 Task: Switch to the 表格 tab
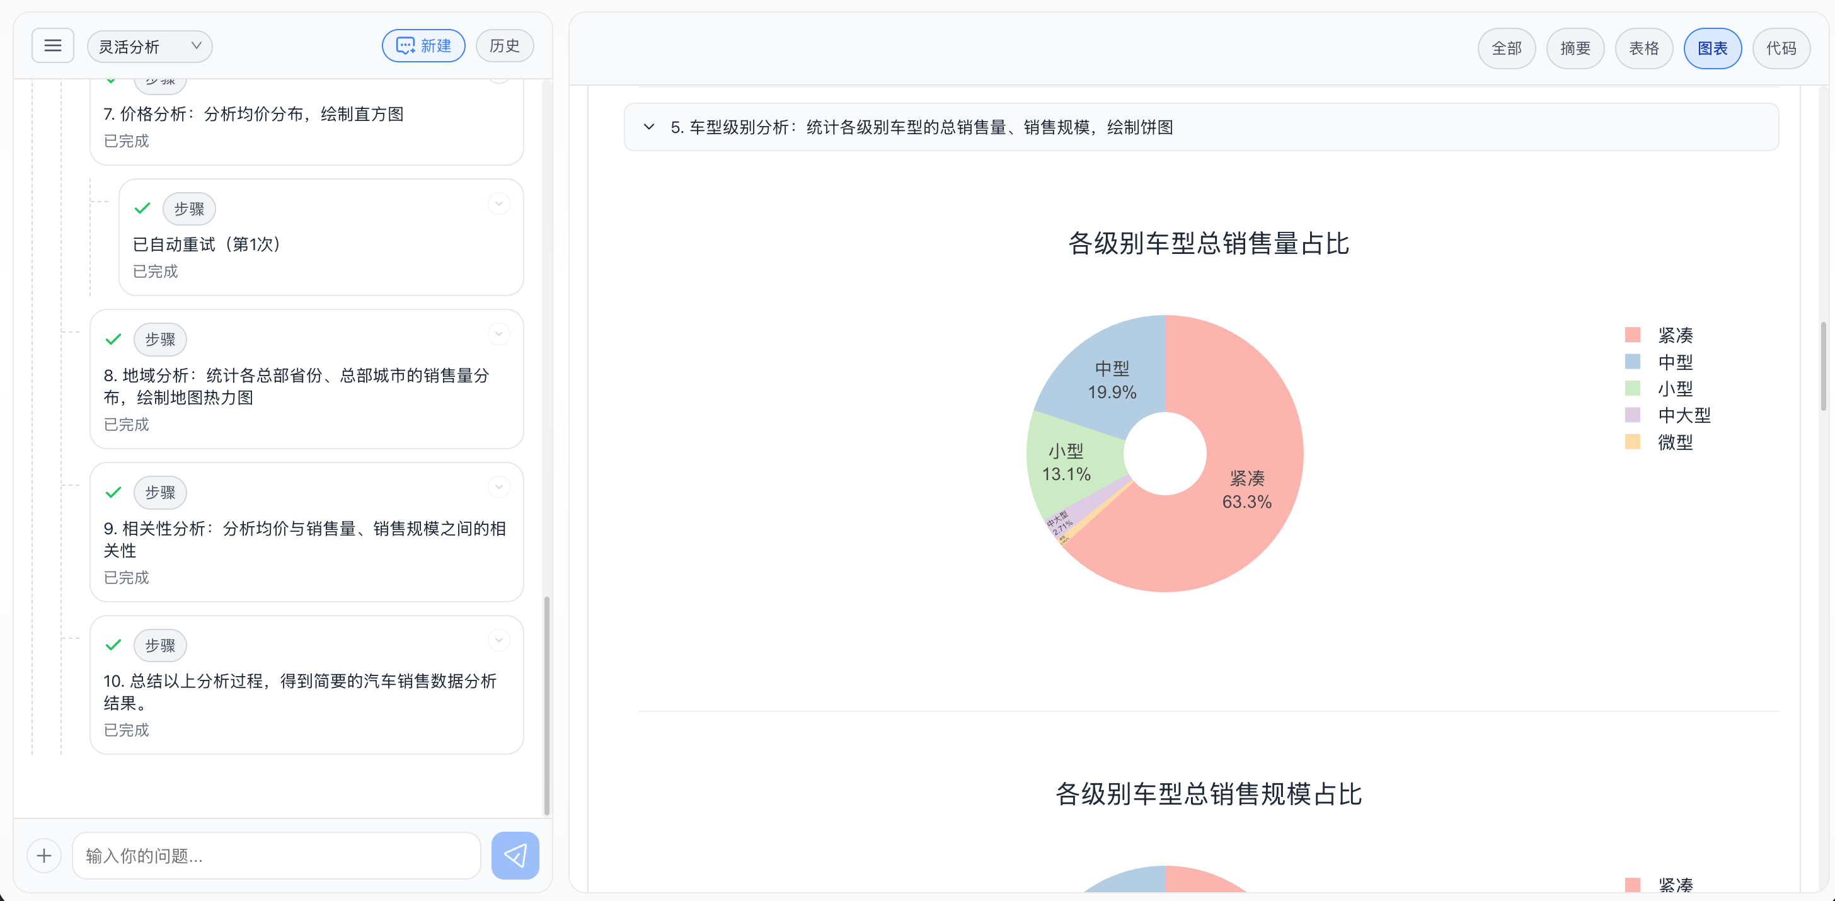tap(1643, 49)
